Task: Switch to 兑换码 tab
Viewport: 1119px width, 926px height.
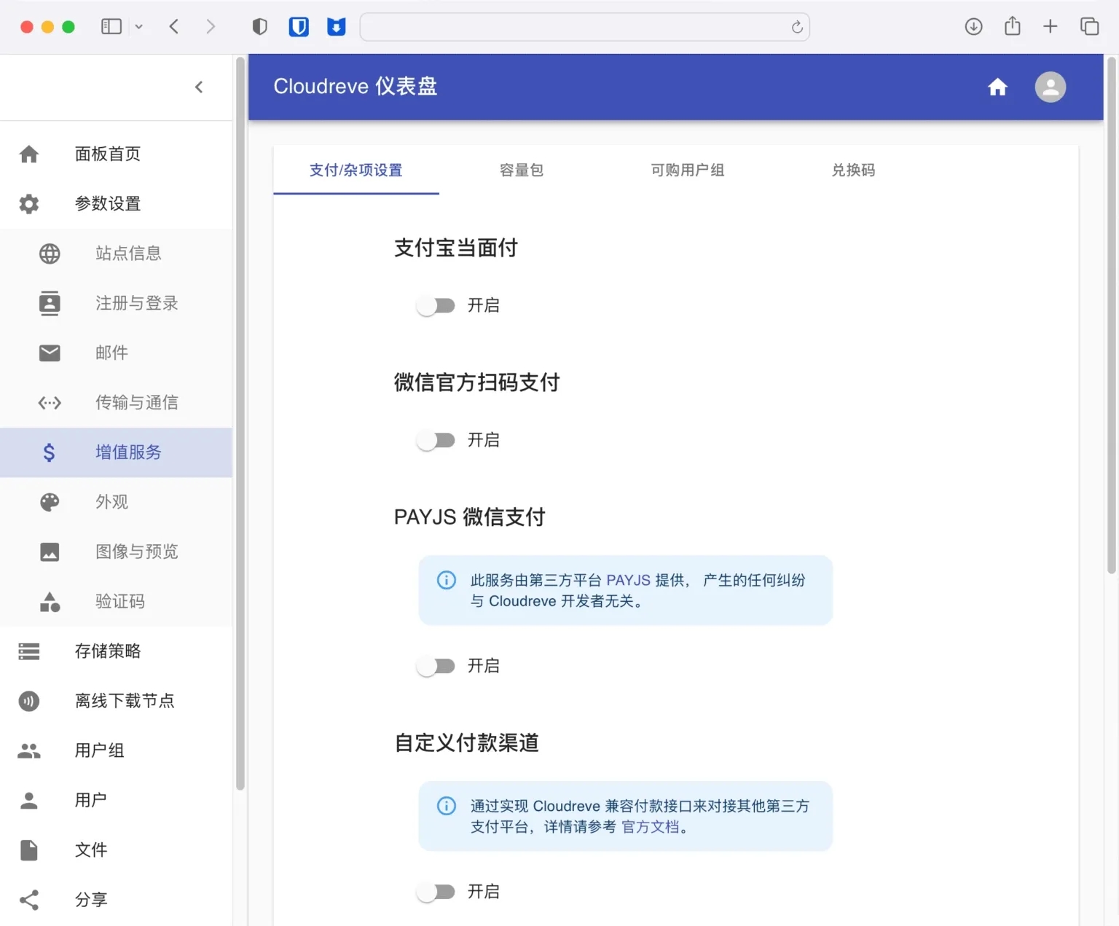Action: coord(853,170)
